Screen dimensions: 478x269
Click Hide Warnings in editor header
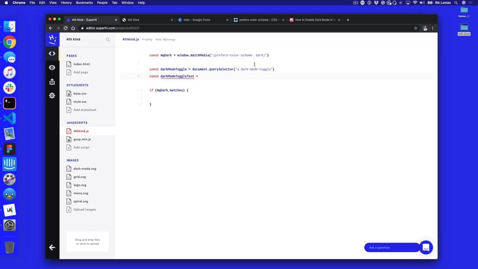[x=165, y=40]
